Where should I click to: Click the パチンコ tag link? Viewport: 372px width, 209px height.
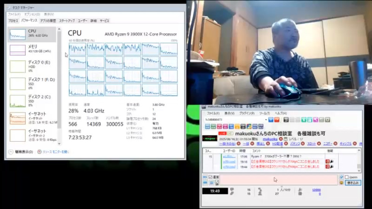coord(295,144)
